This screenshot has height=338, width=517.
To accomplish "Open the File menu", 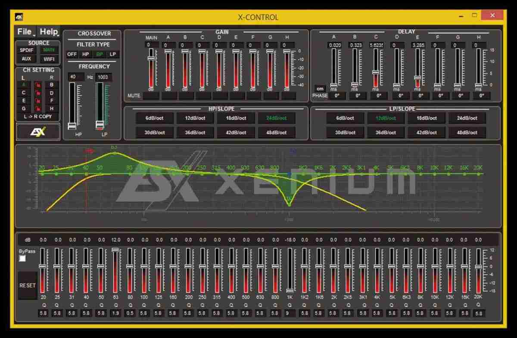I will (25, 32).
